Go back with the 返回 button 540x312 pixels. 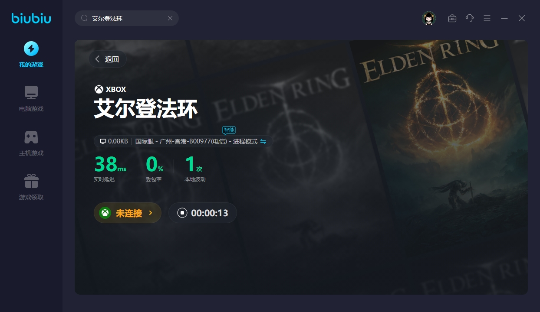click(x=108, y=59)
